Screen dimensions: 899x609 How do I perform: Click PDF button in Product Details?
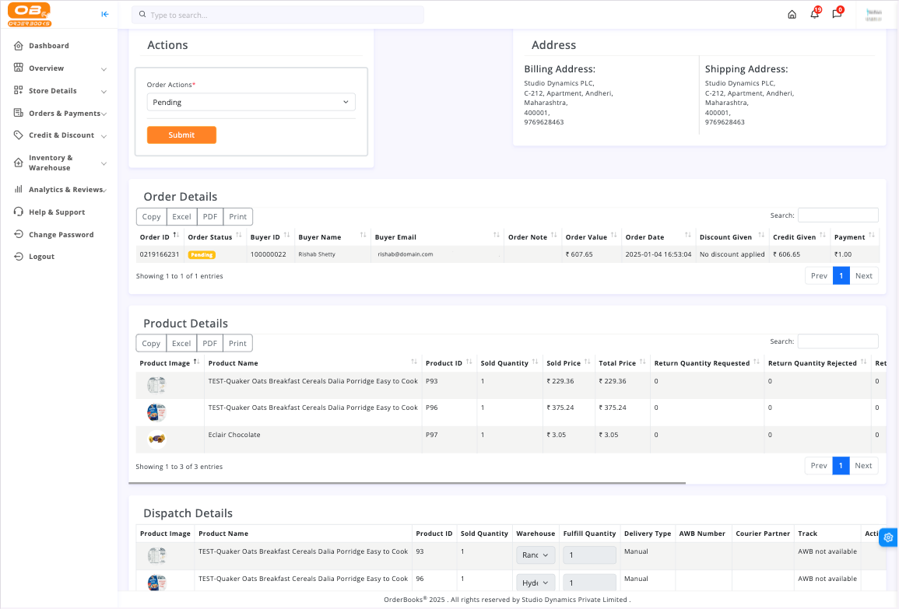click(209, 343)
